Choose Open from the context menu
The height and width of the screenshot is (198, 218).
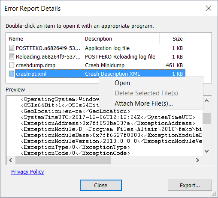pyautogui.click(x=122, y=83)
